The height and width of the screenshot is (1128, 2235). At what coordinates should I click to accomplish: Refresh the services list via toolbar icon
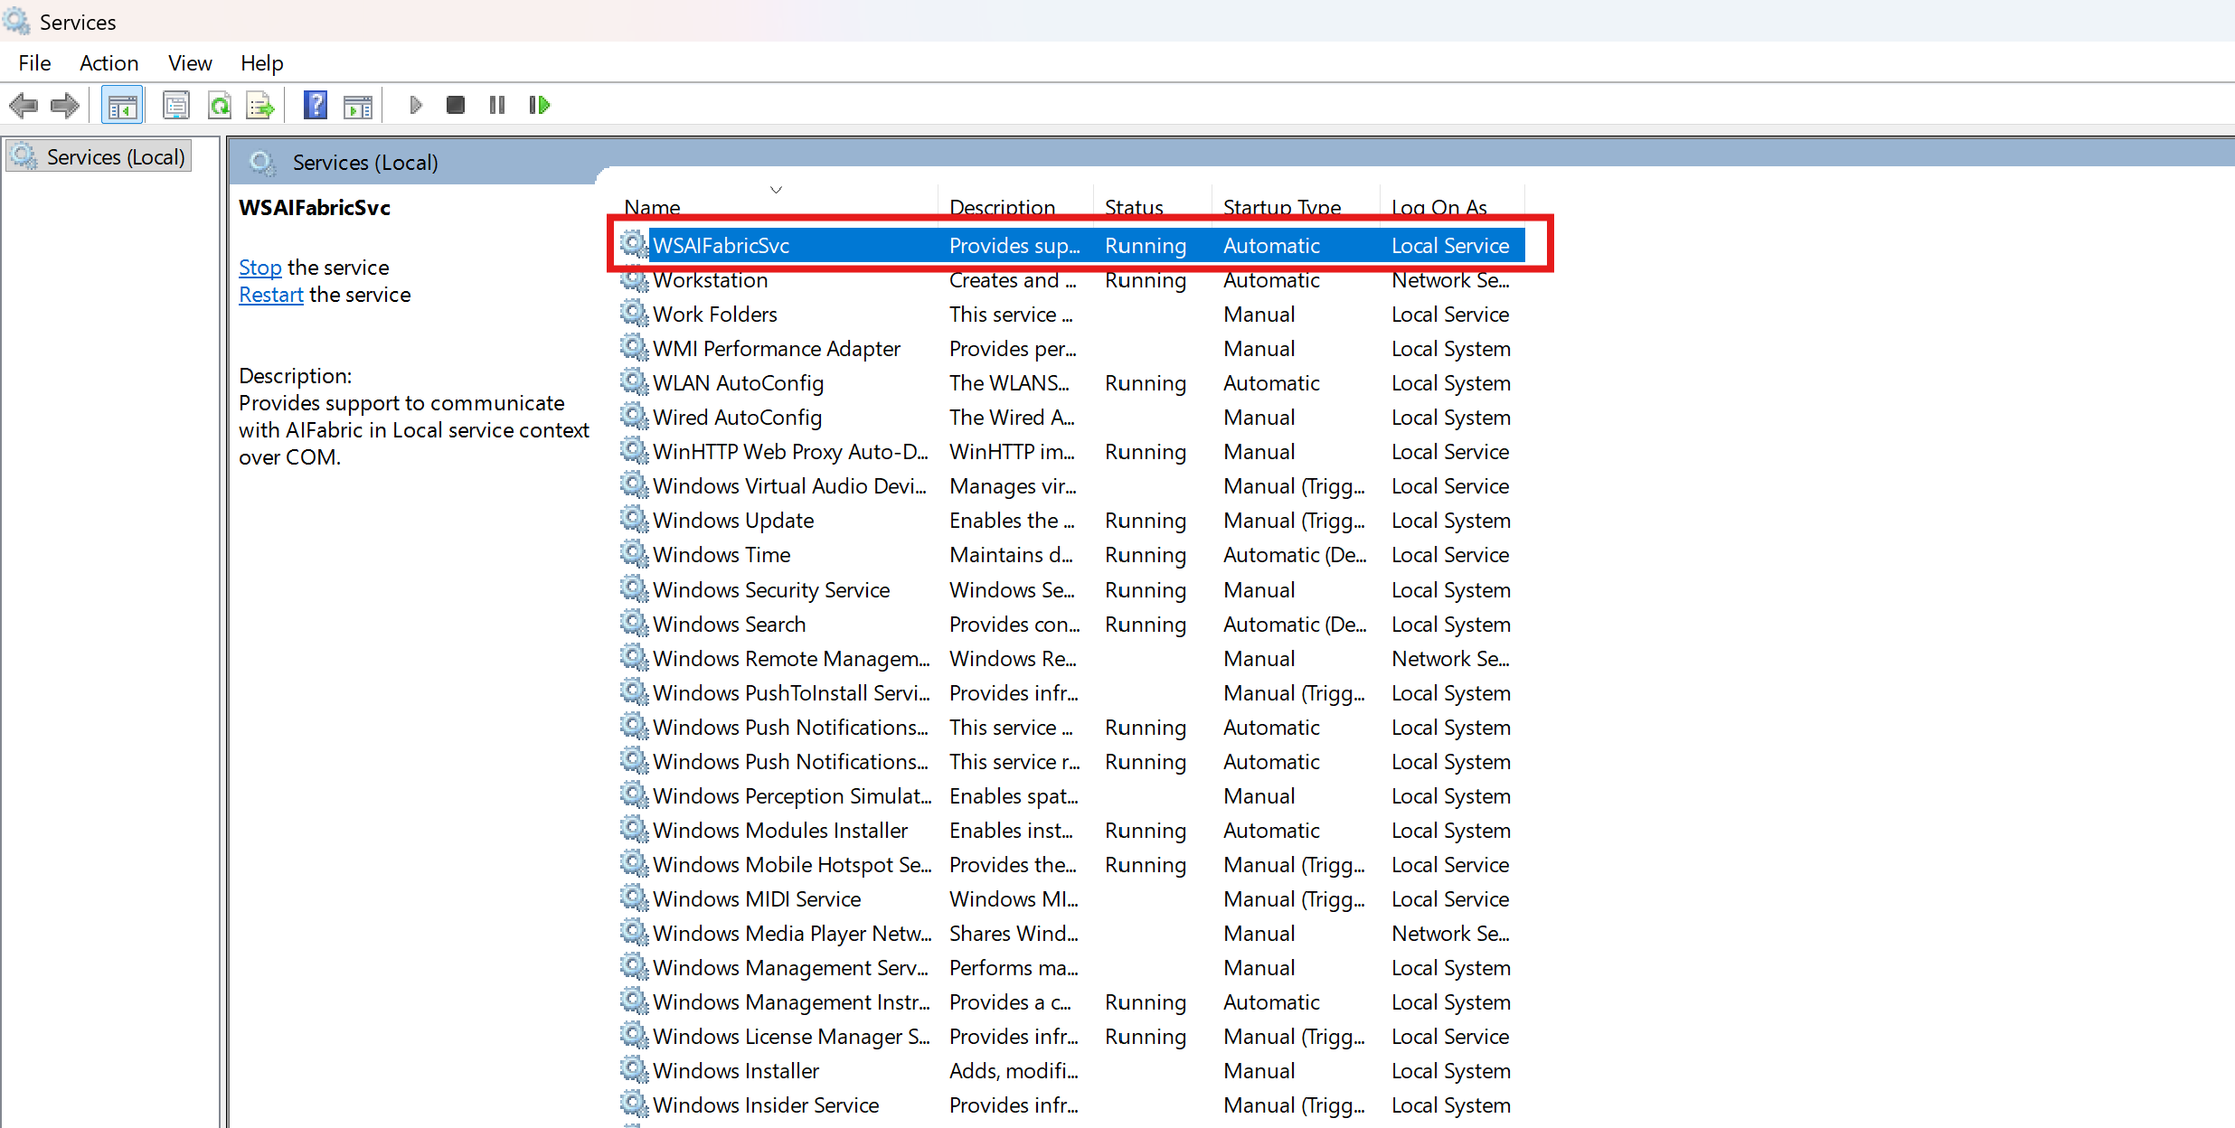tap(220, 106)
